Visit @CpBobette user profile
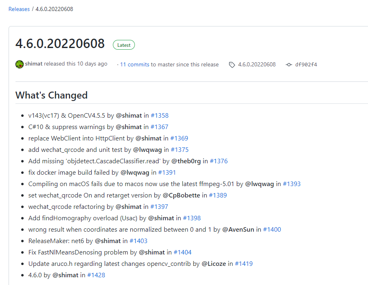This screenshot has width=368, height=285. click(181, 195)
